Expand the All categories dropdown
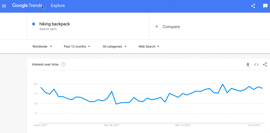 (x=115, y=47)
